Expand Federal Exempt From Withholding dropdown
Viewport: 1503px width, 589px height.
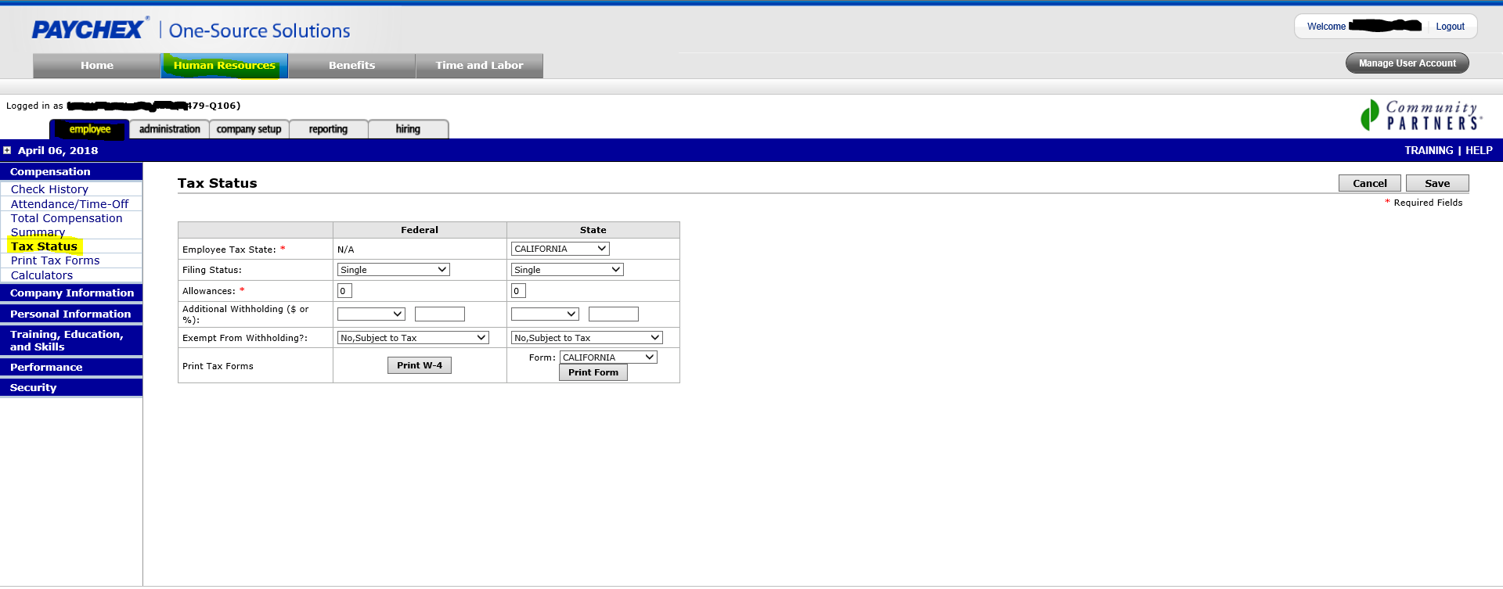click(413, 338)
